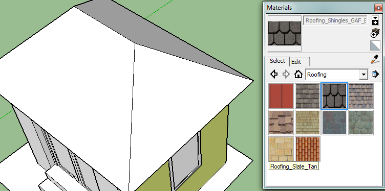This screenshot has width=385, height=191.
Task: Select the gray-brown shingle swatch
Action: click(308, 96)
